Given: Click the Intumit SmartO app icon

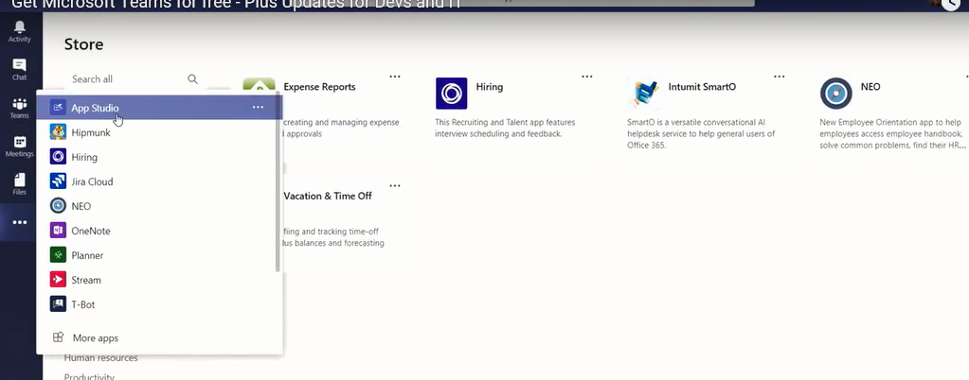Looking at the screenshot, I should click(x=644, y=94).
